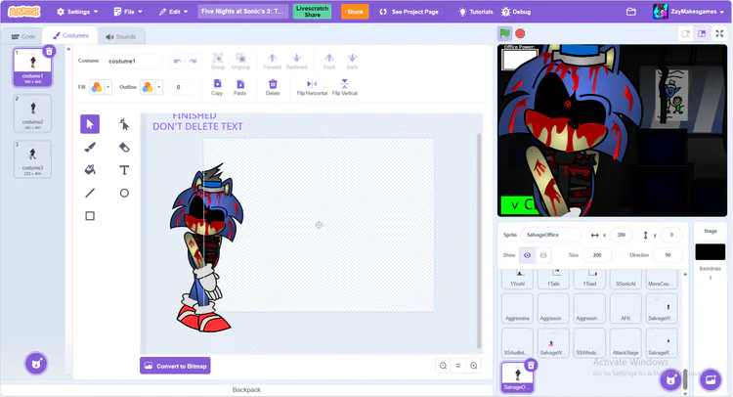Flip the costume horizontally
Screen dimensions: 733x397
tap(312, 87)
